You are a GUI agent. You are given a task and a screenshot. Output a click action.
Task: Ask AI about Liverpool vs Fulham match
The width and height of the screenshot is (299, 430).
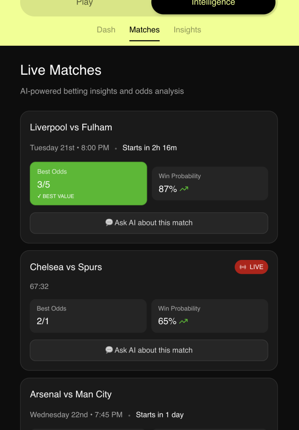pos(149,223)
